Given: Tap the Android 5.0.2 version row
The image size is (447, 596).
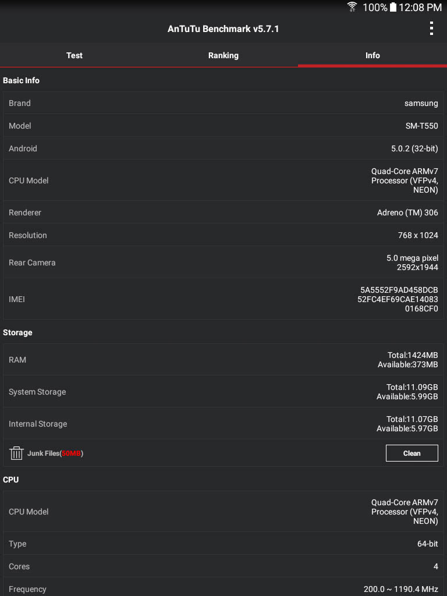Looking at the screenshot, I should click(223, 148).
